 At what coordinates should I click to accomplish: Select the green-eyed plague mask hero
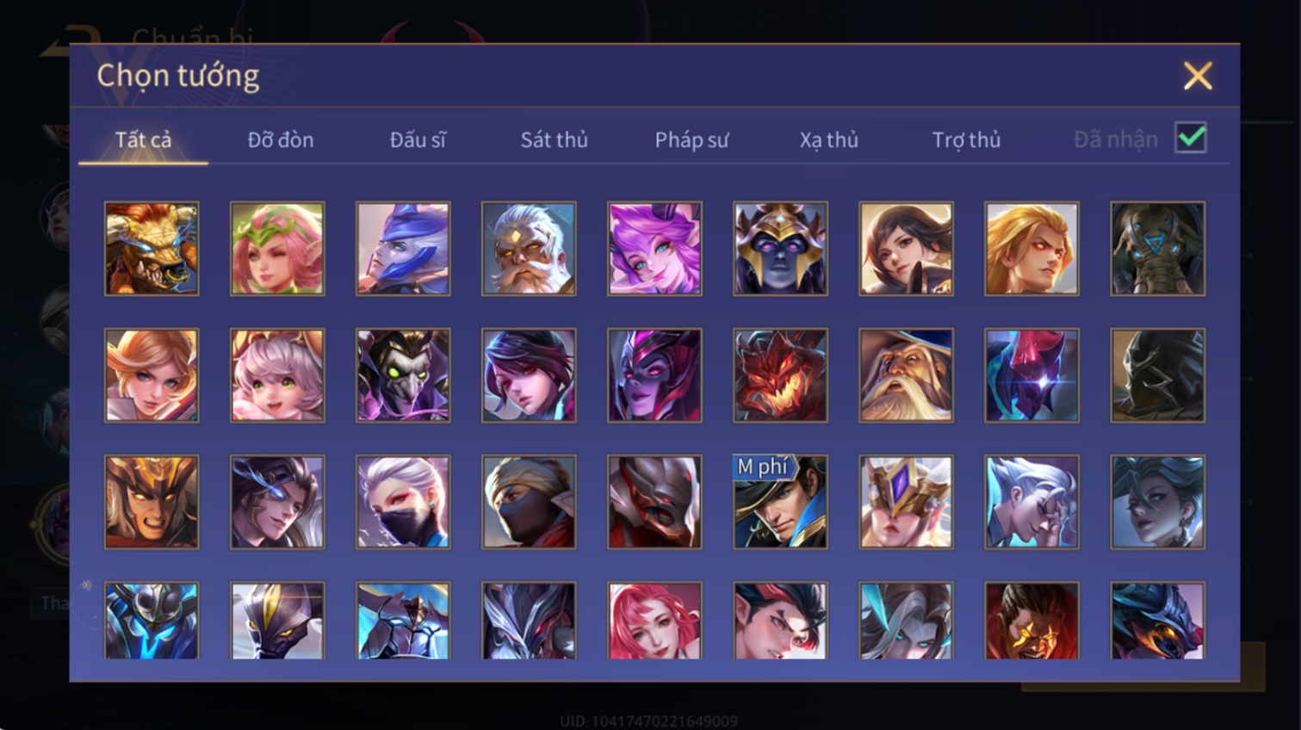[x=403, y=375]
